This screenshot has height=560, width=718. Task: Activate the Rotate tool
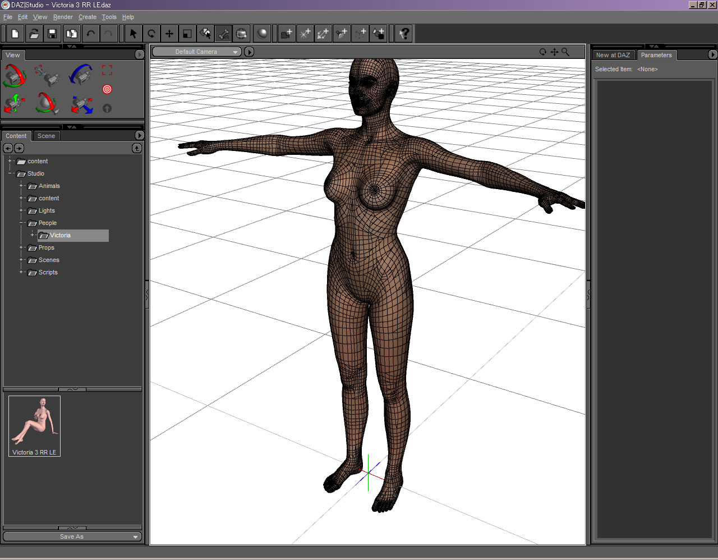pos(151,34)
